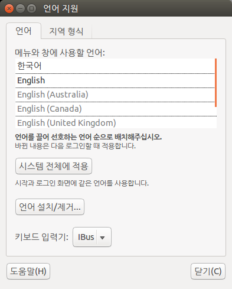Choose English (Canada) entry
This screenshot has width=232, height=289.
[x=116, y=109]
